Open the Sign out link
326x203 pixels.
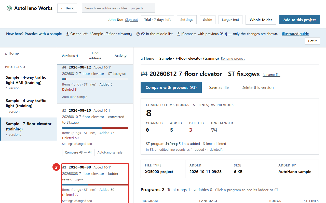tap(131, 20)
